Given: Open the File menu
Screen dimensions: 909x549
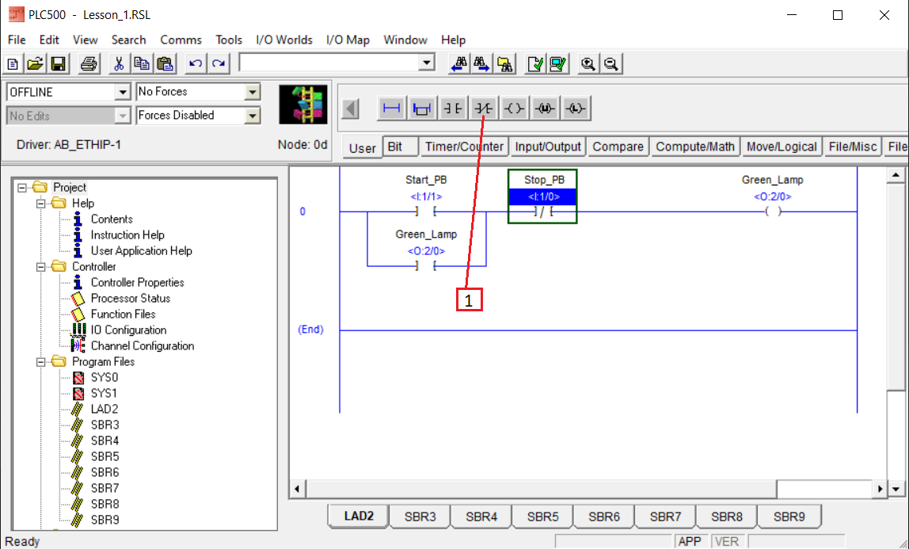Looking at the screenshot, I should pos(16,40).
